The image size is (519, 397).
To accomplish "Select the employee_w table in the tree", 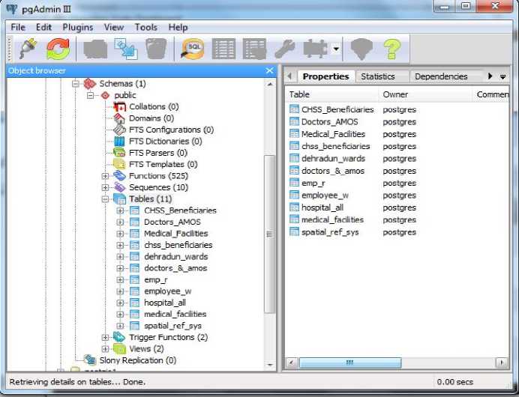I will (167, 291).
